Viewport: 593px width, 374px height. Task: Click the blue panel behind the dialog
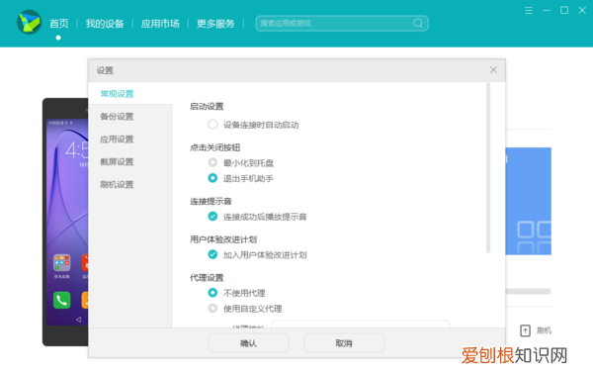point(529,201)
